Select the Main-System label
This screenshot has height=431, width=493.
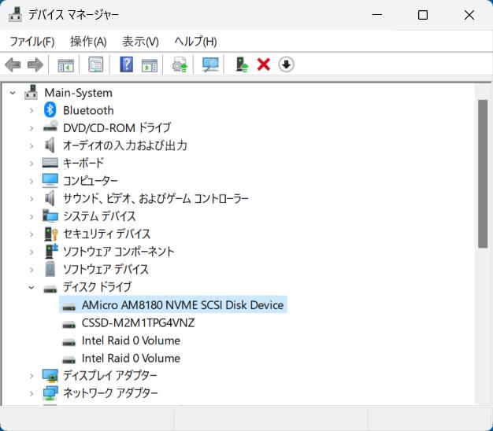(78, 93)
